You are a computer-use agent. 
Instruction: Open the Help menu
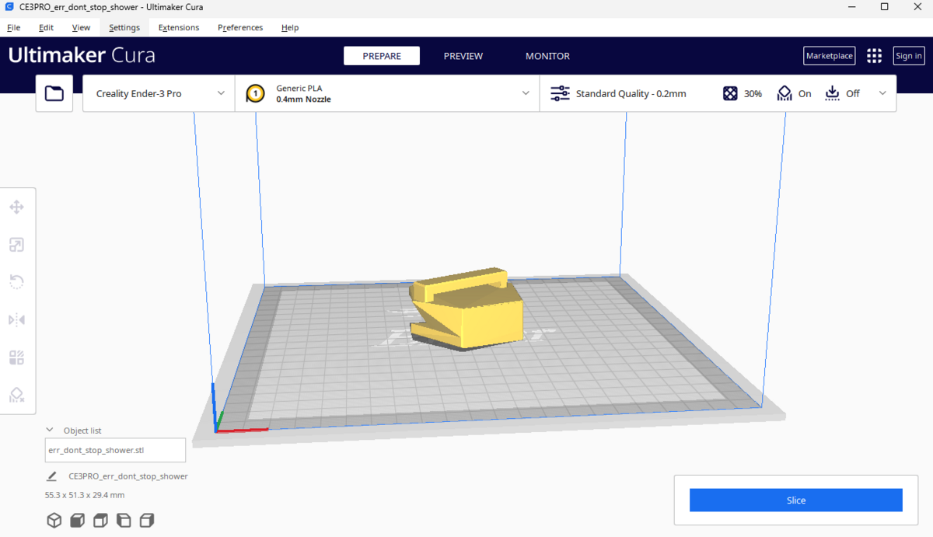point(290,27)
